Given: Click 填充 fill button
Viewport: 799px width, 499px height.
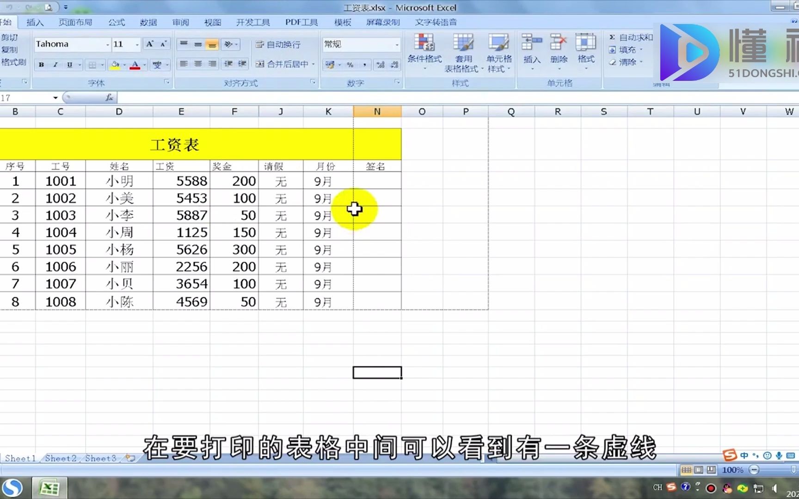Looking at the screenshot, I should point(626,49).
